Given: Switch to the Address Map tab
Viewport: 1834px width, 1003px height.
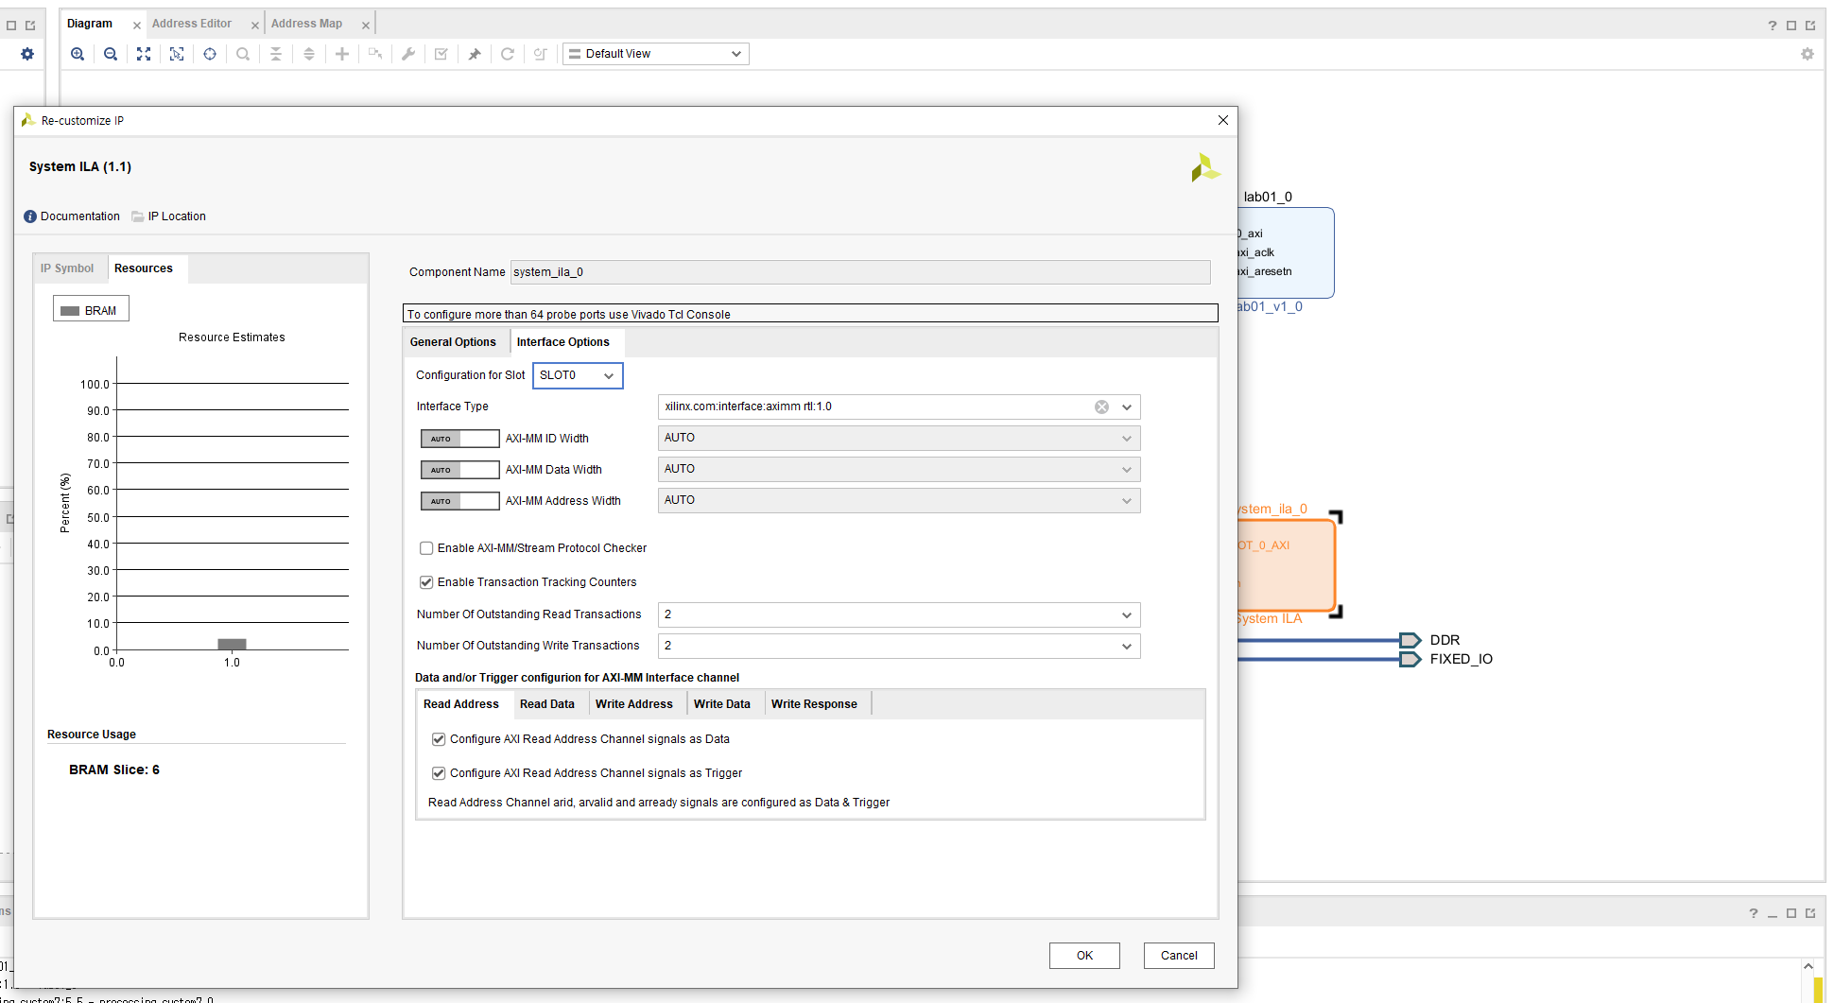Looking at the screenshot, I should [x=307, y=24].
